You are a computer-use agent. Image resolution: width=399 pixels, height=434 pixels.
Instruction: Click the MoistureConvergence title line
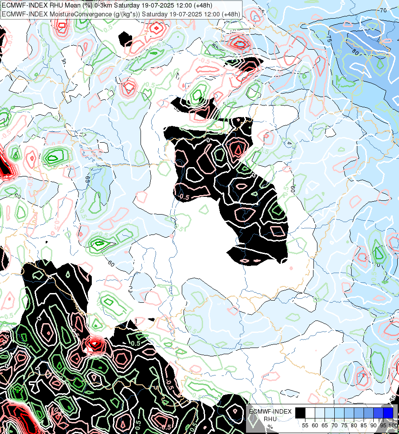(x=121, y=14)
